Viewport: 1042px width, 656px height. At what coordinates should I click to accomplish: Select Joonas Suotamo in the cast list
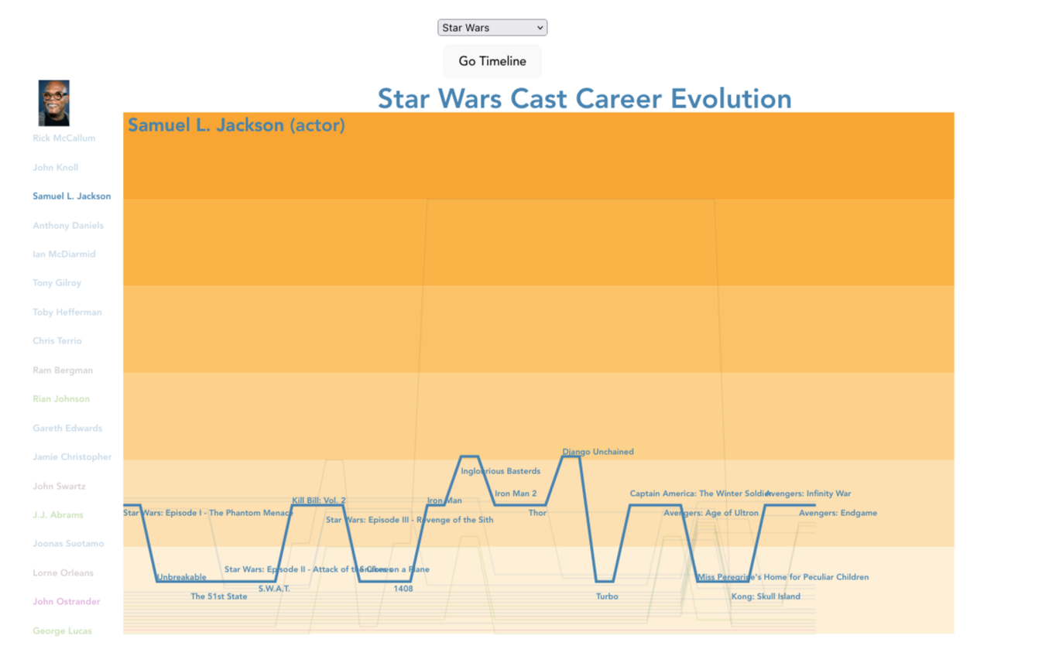click(68, 544)
